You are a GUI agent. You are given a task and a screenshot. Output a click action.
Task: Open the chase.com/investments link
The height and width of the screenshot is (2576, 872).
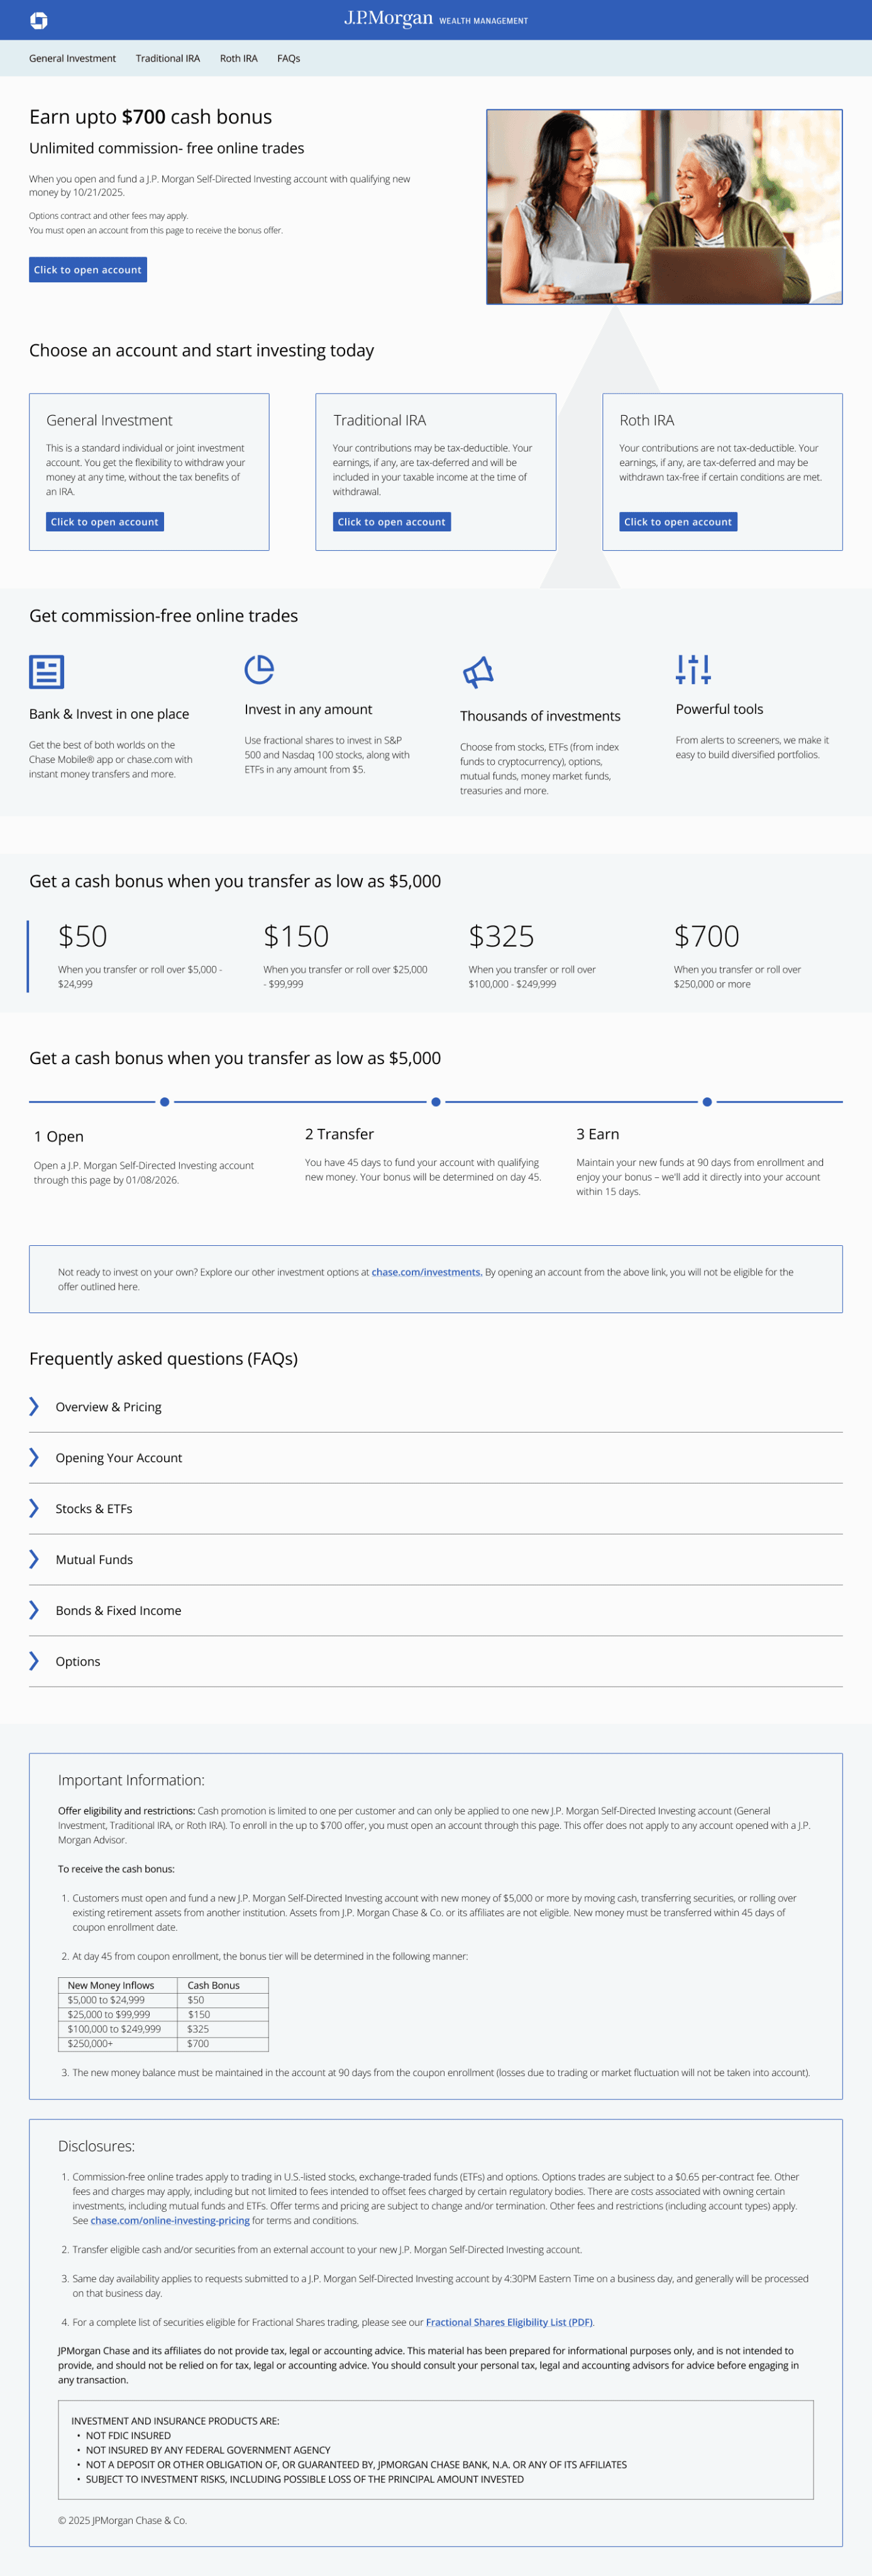(427, 1272)
